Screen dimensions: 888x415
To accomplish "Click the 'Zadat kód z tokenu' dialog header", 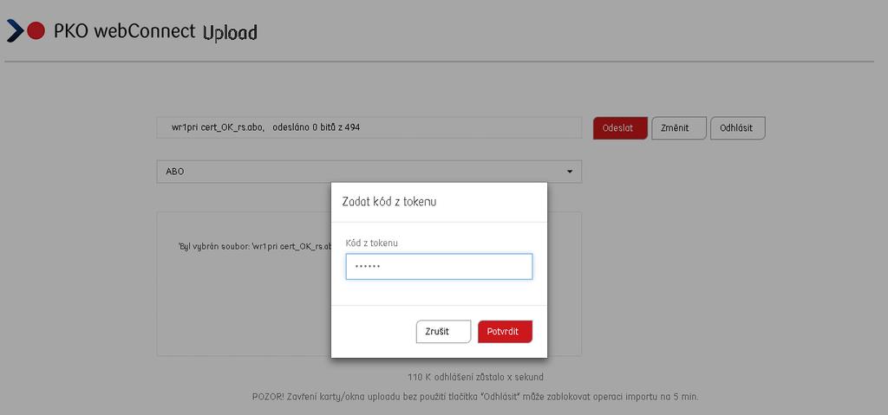I will [x=389, y=202].
